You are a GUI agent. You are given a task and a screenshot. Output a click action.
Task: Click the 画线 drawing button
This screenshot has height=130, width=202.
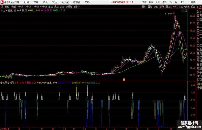tap(168, 7)
